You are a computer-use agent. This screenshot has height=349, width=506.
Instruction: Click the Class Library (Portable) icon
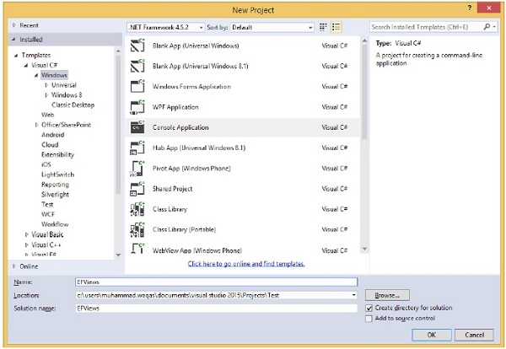(137, 229)
